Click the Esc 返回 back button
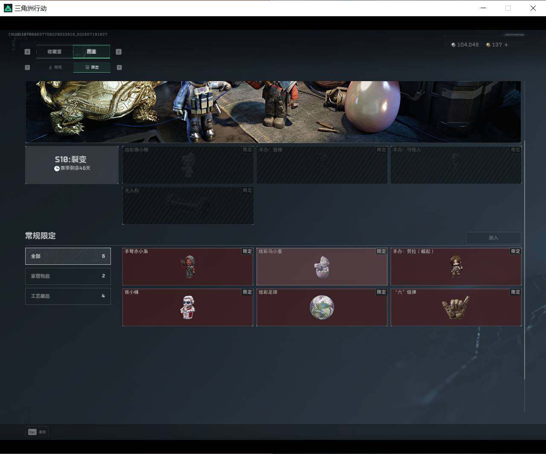Image resolution: width=546 pixels, height=454 pixels. [37, 432]
